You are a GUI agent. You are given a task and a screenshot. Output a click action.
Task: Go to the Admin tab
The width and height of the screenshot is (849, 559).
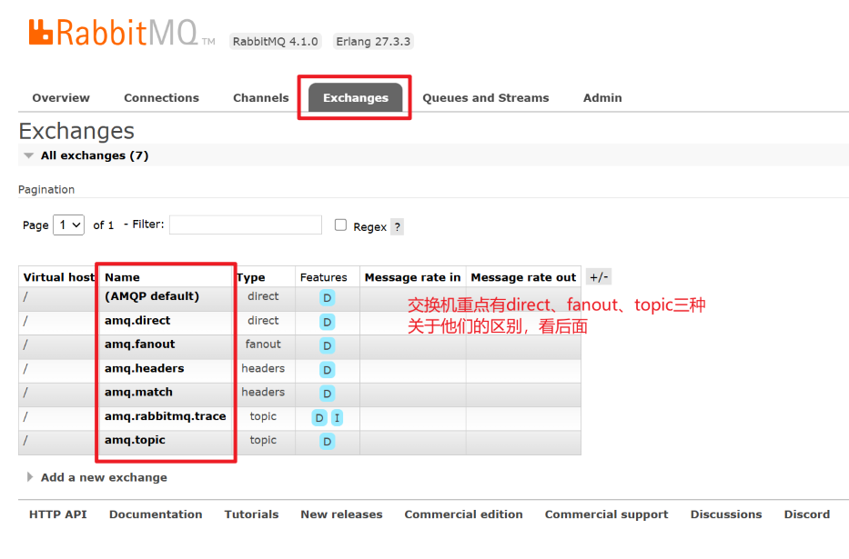click(602, 98)
